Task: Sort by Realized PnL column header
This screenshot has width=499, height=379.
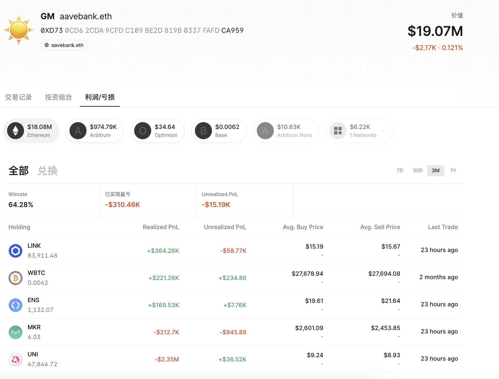Action: [161, 227]
